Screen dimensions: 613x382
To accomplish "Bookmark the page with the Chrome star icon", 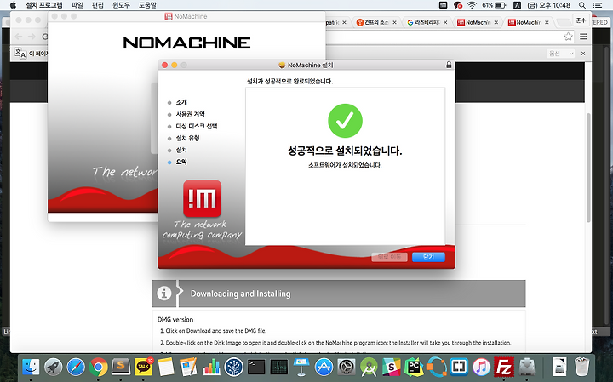I will 568,37.
